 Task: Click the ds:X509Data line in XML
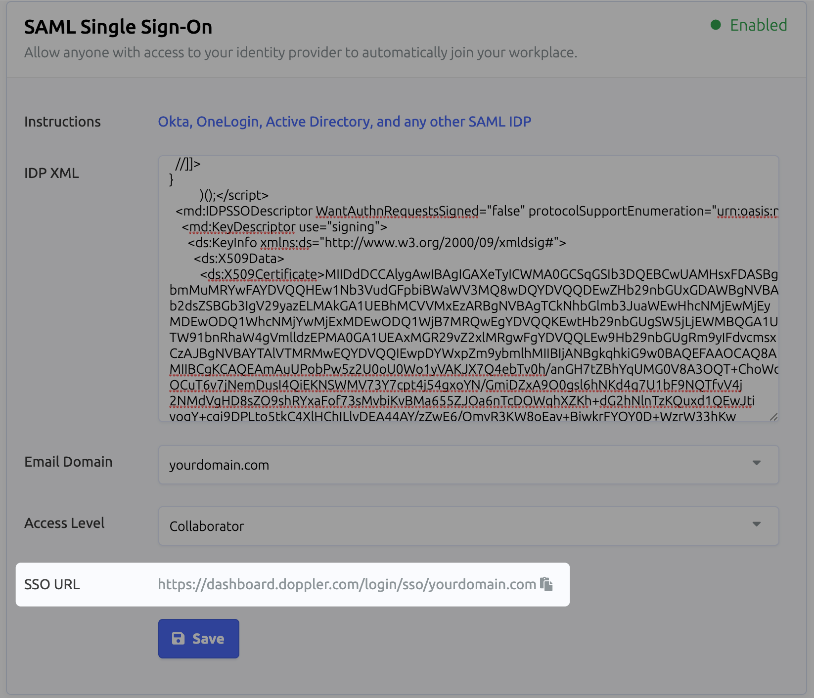point(239,259)
